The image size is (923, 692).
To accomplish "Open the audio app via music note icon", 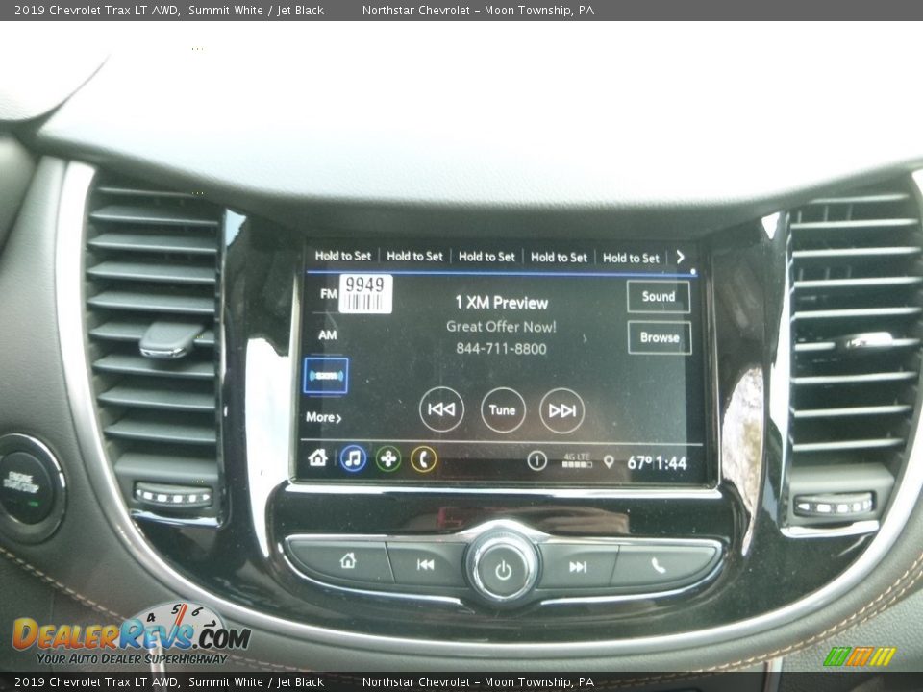I will [353, 460].
